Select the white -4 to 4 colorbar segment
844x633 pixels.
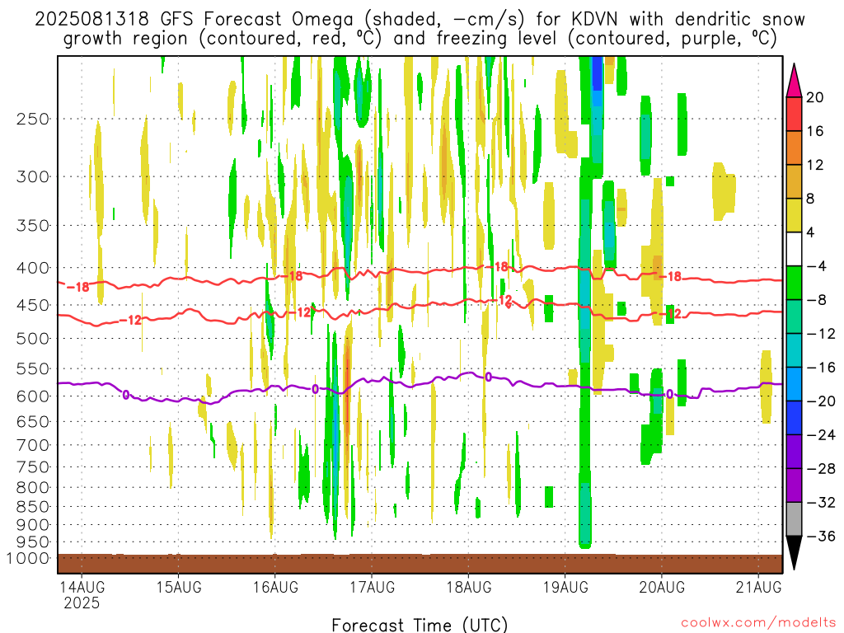[x=794, y=249]
